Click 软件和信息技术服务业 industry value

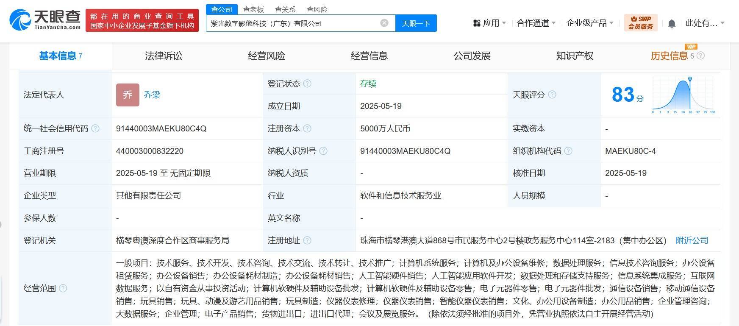[401, 195]
